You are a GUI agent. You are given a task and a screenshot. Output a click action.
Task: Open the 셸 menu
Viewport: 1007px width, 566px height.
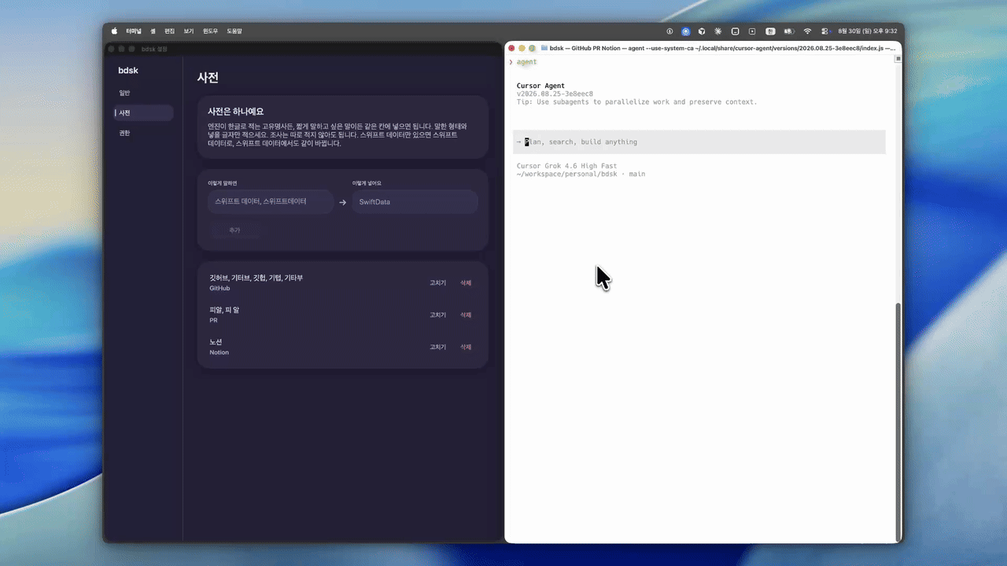click(x=153, y=31)
